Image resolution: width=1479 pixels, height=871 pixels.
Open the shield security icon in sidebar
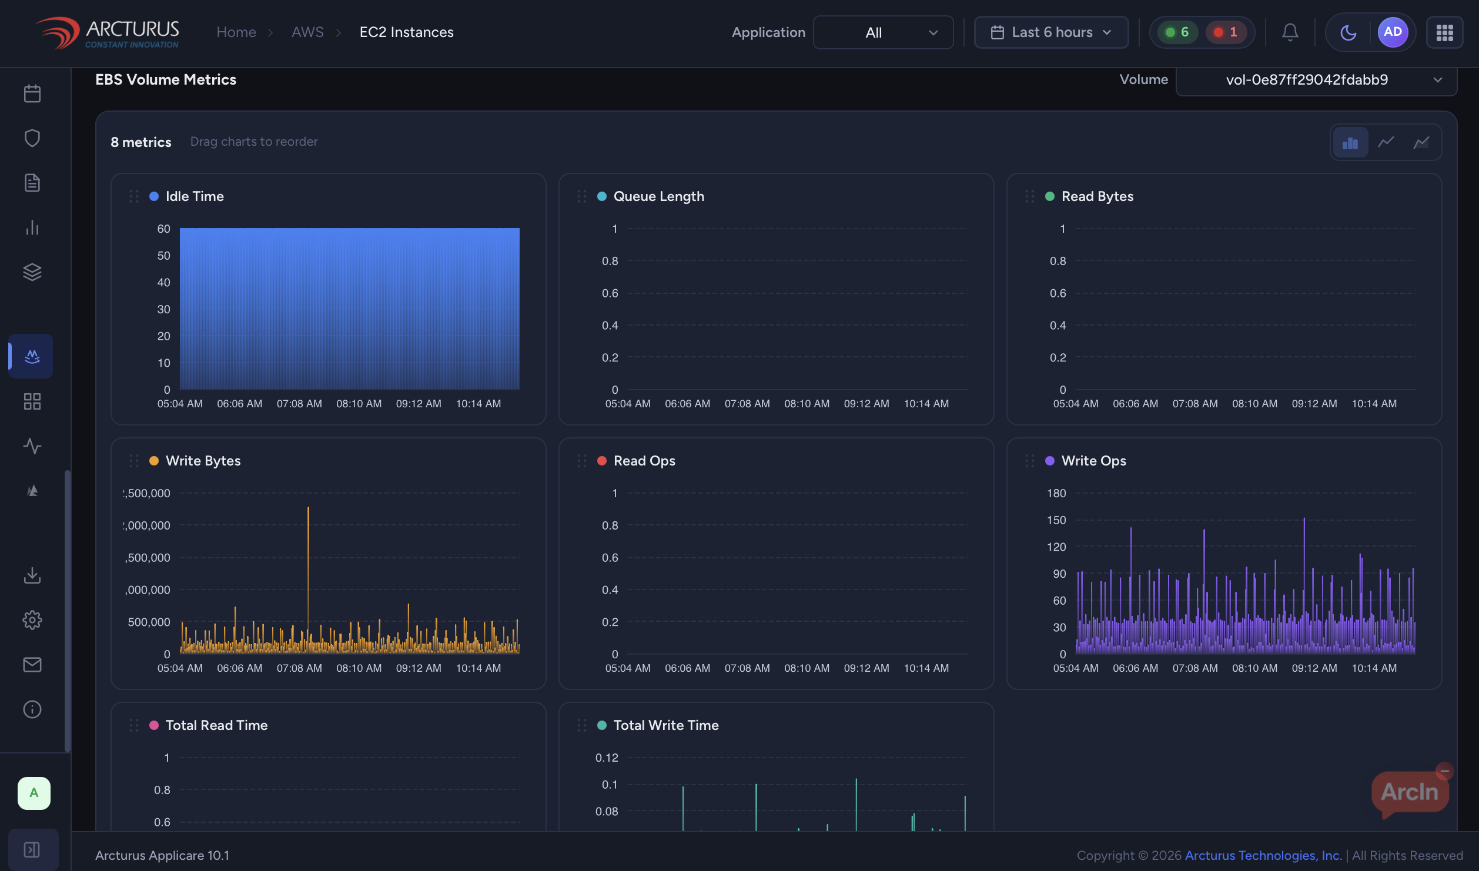32,138
